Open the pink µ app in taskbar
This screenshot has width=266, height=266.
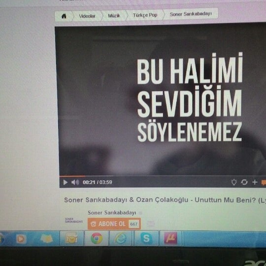170,238
